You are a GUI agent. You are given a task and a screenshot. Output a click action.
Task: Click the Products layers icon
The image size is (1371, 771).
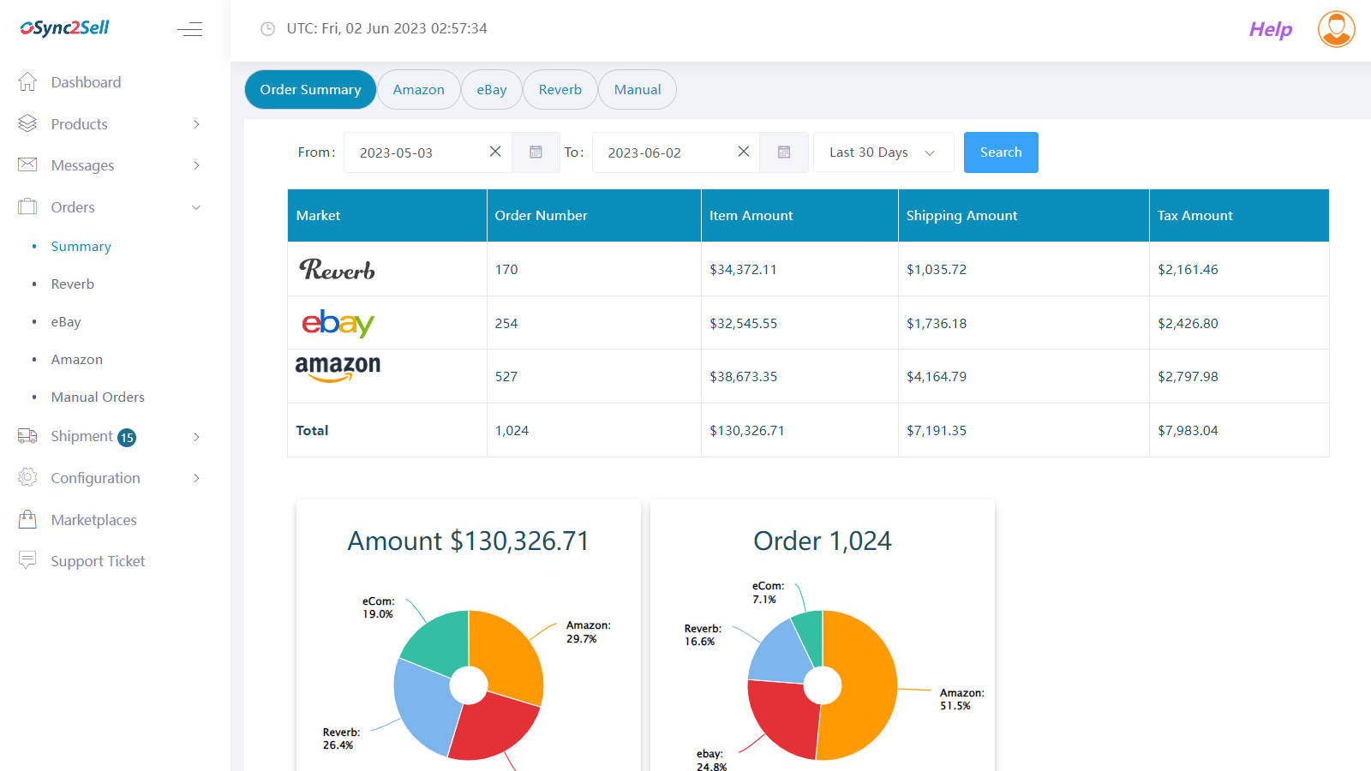point(27,124)
